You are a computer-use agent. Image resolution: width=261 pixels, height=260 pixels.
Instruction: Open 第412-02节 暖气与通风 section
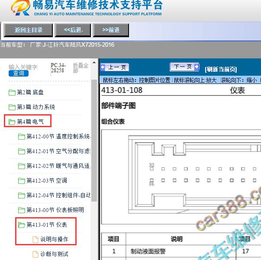click(x=58, y=166)
